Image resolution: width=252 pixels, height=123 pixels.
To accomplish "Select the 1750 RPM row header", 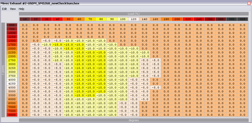I will pyautogui.click(x=12, y=44).
